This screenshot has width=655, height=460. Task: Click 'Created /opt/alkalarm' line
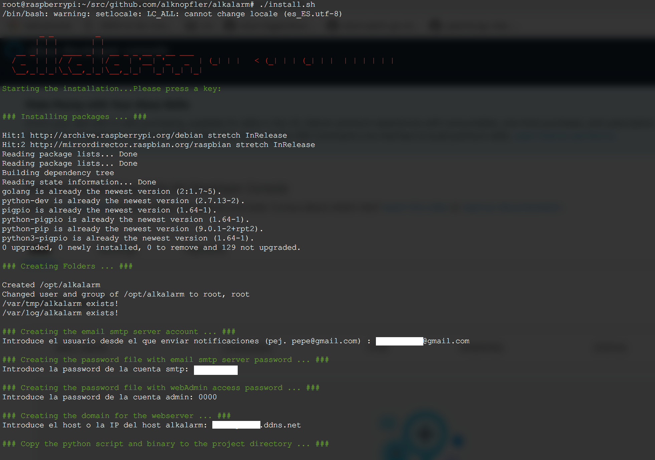click(x=51, y=285)
